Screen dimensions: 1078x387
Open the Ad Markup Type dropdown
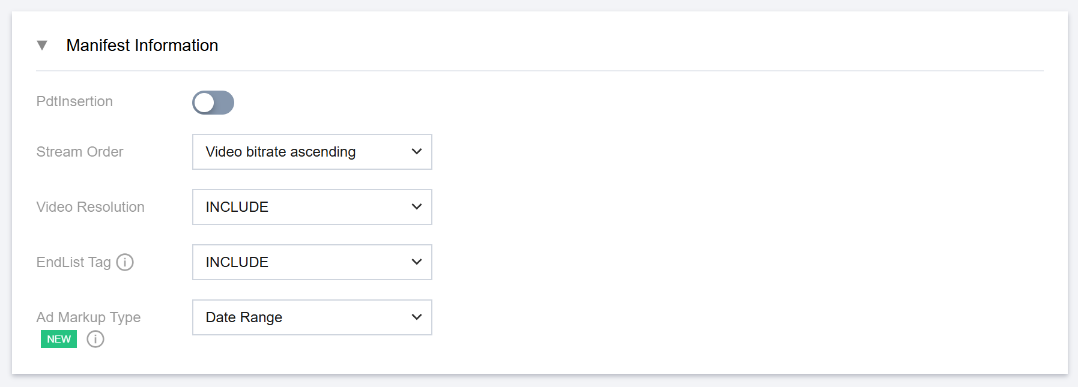[312, 317]
